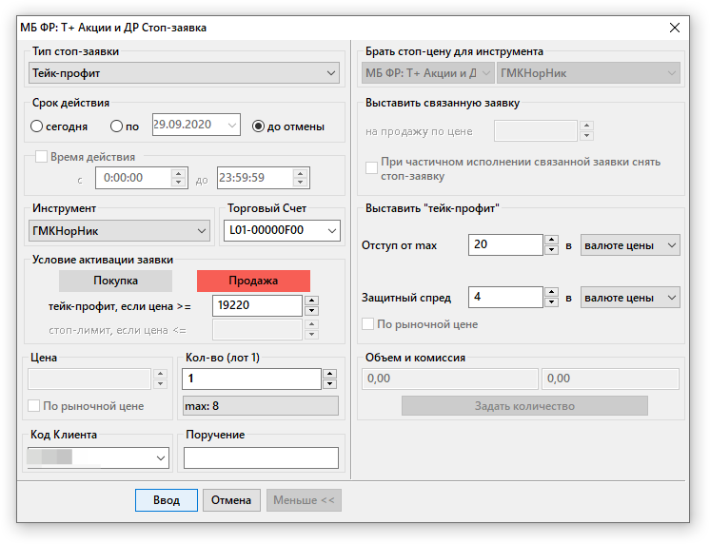The image size is (710, 544).
Task: Click the Защитный спред field
Action: (505, 298)
